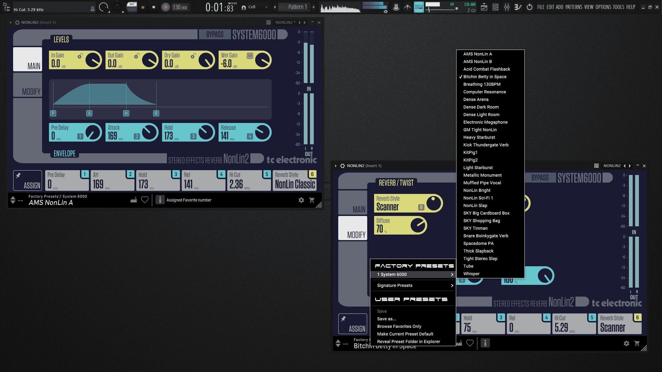The width and height of the screenshot is (662, 372).
Task: Select next preset arrow in left NONLIN2 title bar
Action: click(304, 22)
